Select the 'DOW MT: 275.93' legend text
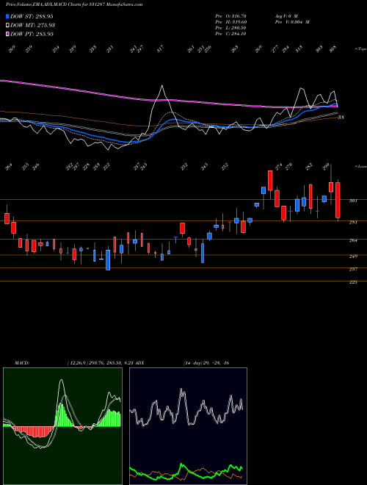 click(x=32, y=25)
